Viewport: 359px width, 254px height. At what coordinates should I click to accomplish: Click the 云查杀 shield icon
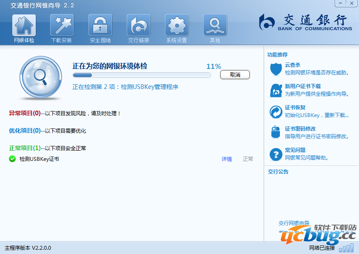[276, 69]
